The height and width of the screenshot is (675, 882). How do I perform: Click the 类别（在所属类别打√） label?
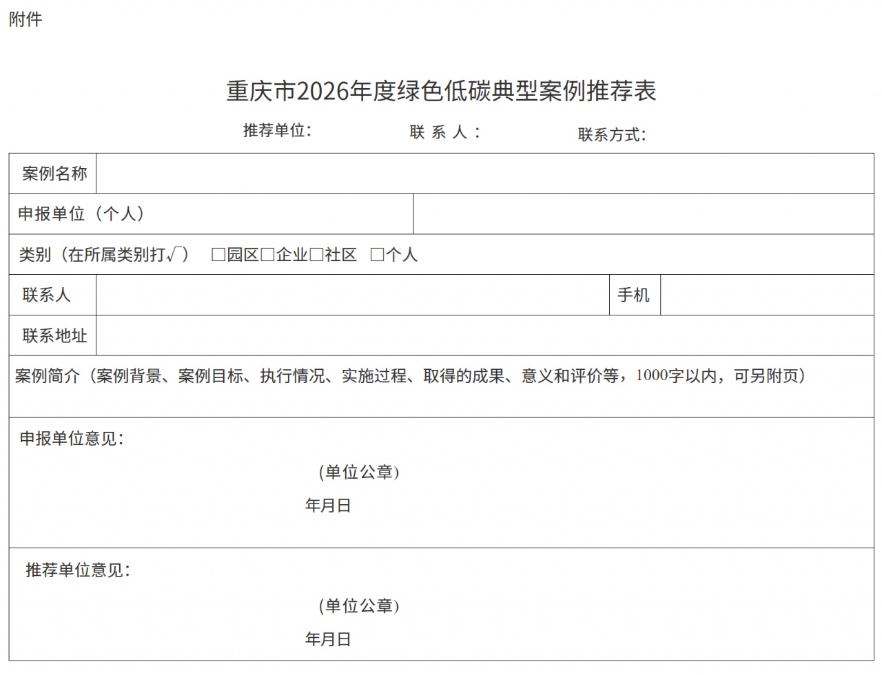[x=104, y=255]
